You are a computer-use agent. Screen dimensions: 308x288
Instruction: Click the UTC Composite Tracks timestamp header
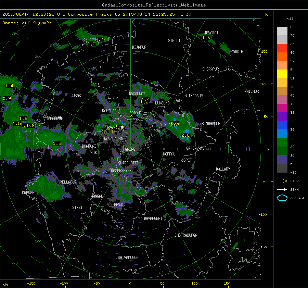click(x=97, y=14)
